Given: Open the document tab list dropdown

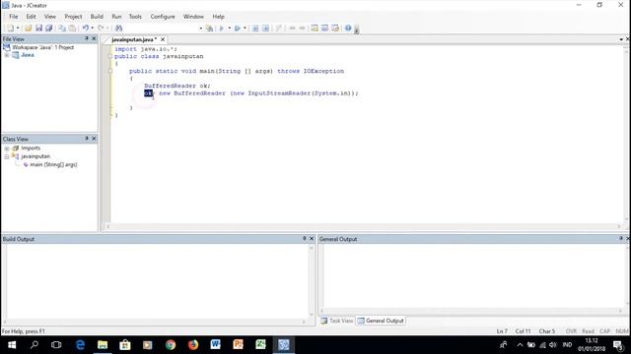Looking at the screenshot, I should (621, 39).
